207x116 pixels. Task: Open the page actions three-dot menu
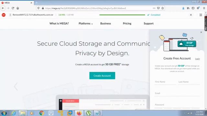click(x=154, y=8)
